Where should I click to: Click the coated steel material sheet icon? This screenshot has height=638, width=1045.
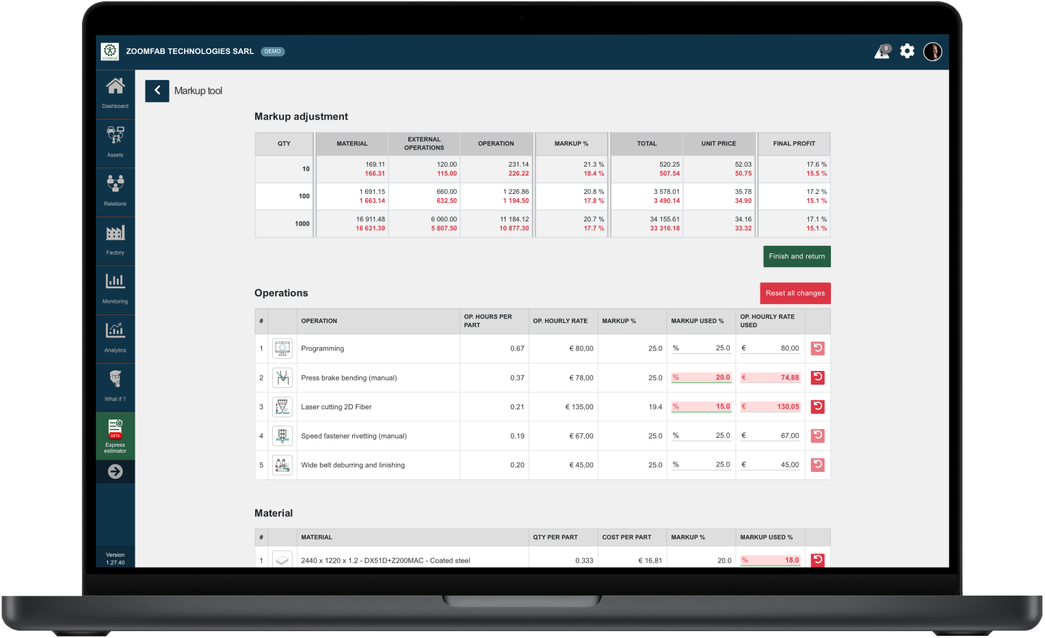pos(282,559)
